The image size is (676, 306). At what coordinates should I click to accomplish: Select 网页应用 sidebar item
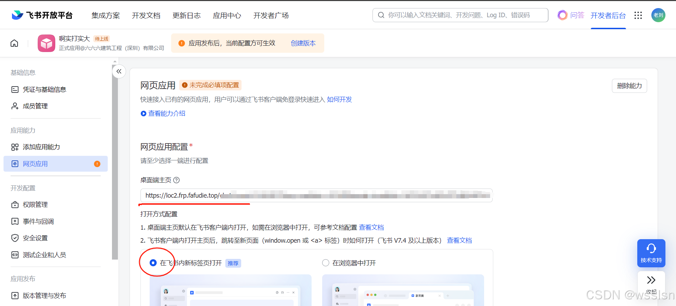pyautogui.click(x=56, y=164)
